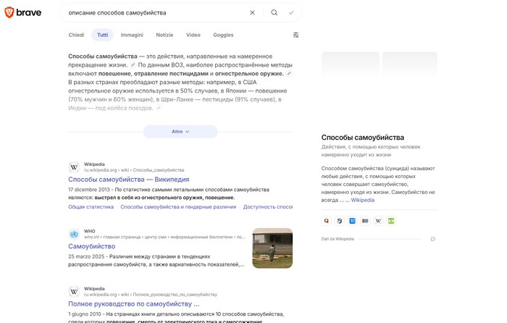Follow the Wikipedia link in the infobox description

[362, 200]
